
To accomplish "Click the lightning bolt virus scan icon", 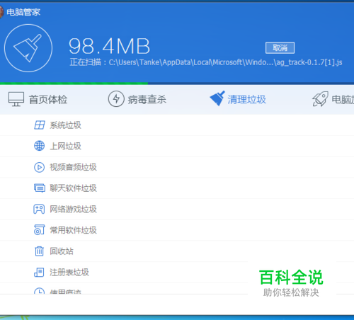I will (116, 99).
